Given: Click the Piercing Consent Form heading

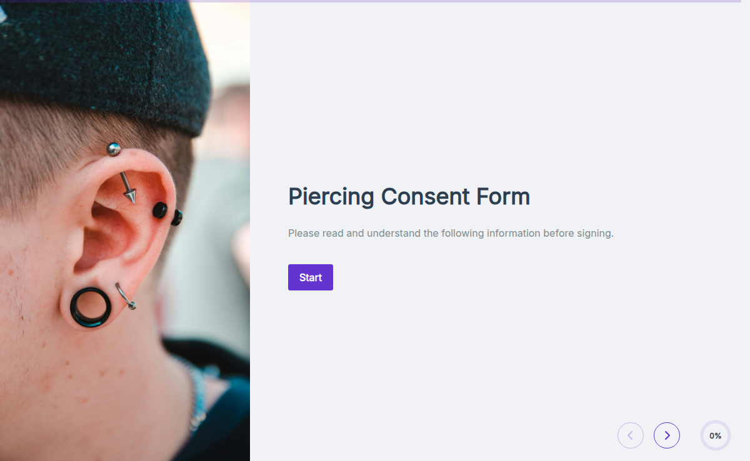Looking at the screenshot, I should (409, 196).
